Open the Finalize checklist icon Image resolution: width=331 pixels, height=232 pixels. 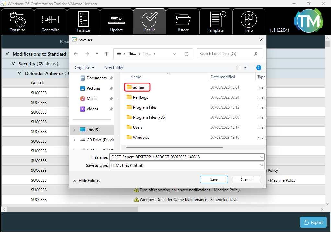pyautogui.click(x=84, y=22)
